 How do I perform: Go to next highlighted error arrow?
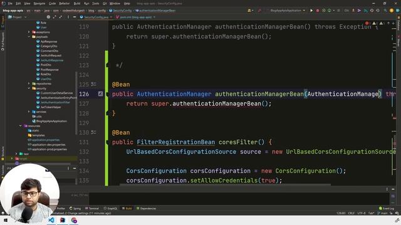click(393, 23)
